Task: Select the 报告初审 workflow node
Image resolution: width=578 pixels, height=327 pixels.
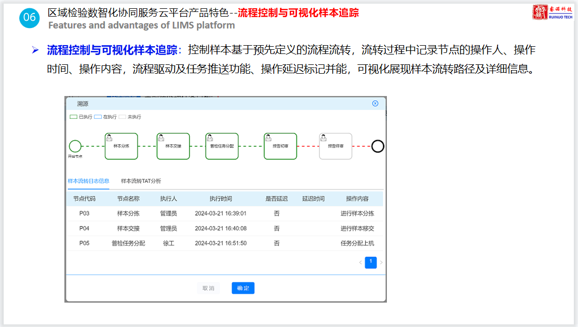Action: 280,146
